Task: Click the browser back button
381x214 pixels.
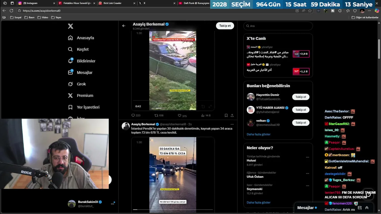Action: coord(4,11)
